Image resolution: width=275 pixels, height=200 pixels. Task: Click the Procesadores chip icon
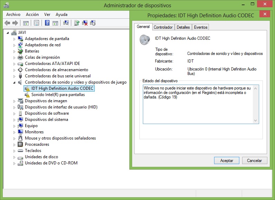[20, 144]
